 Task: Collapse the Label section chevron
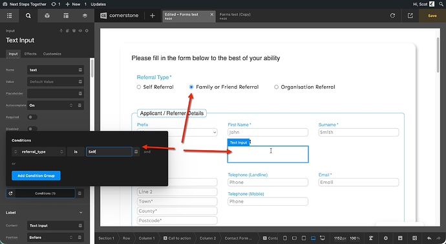[x=81, y=212]
